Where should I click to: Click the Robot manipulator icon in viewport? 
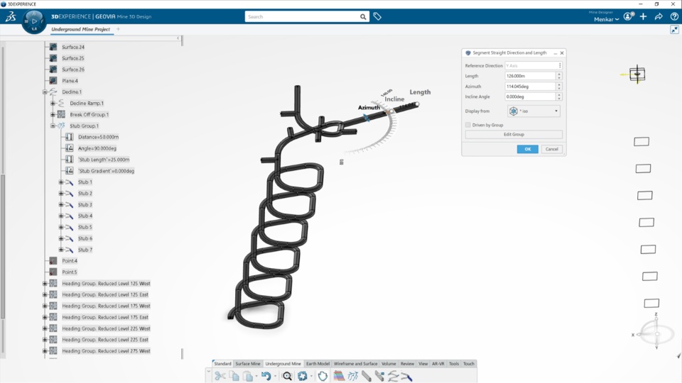[637, 74]
